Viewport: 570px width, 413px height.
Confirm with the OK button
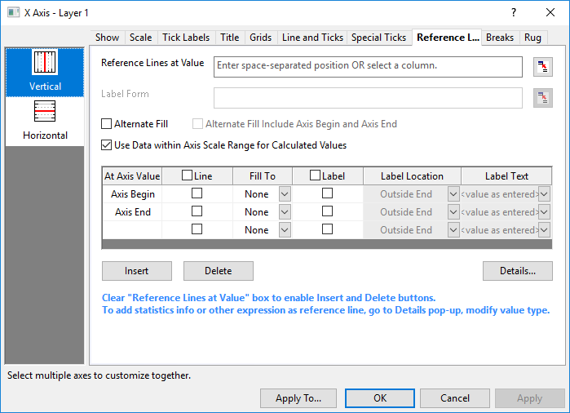pyautogui.click(x=380, y=398)
